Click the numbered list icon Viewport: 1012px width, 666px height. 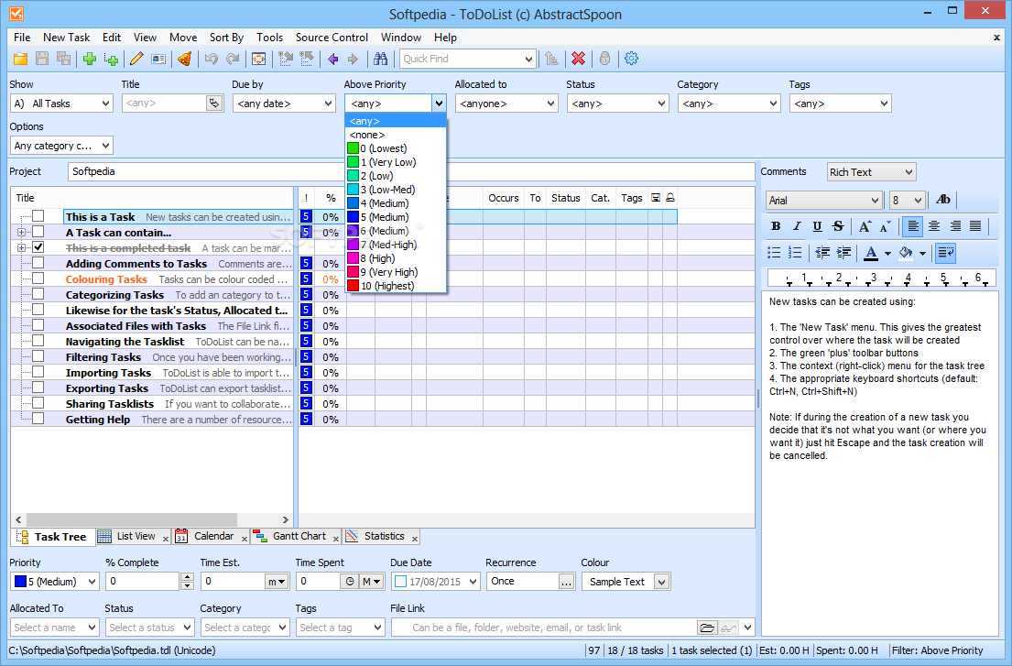[795, 252]
